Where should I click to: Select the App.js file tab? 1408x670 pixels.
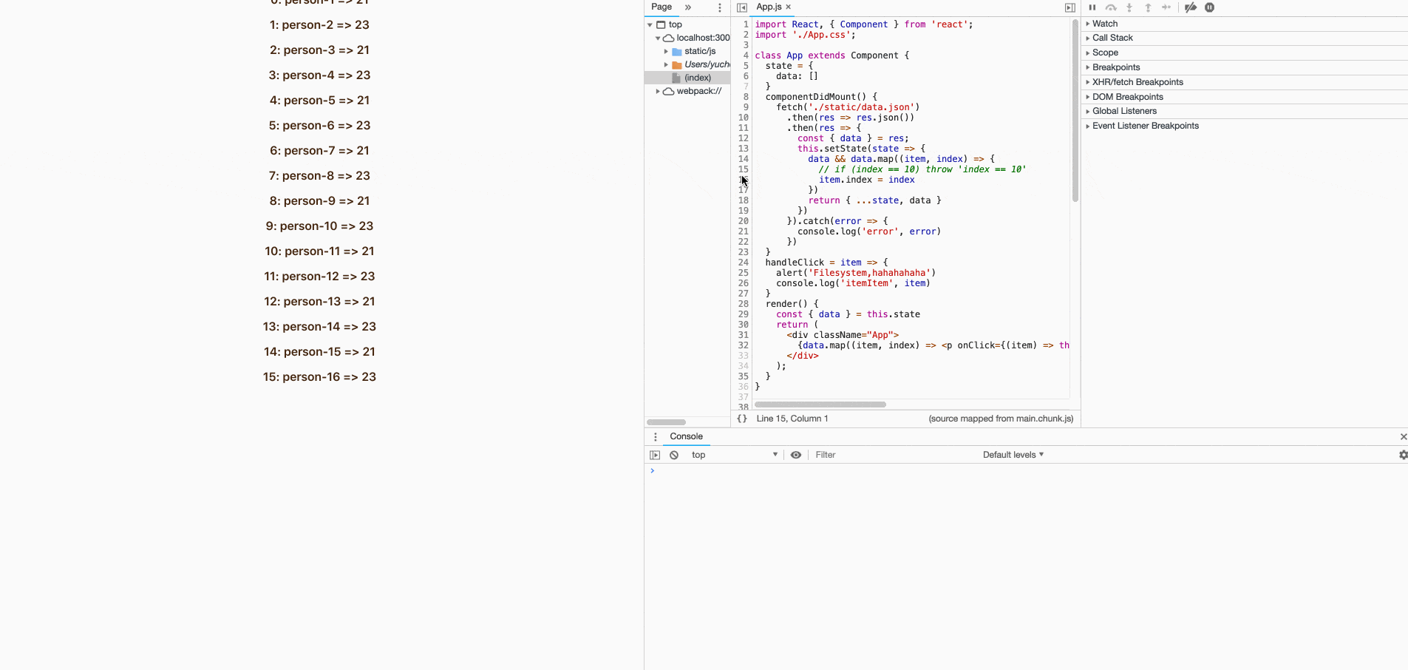click(769, 7)
